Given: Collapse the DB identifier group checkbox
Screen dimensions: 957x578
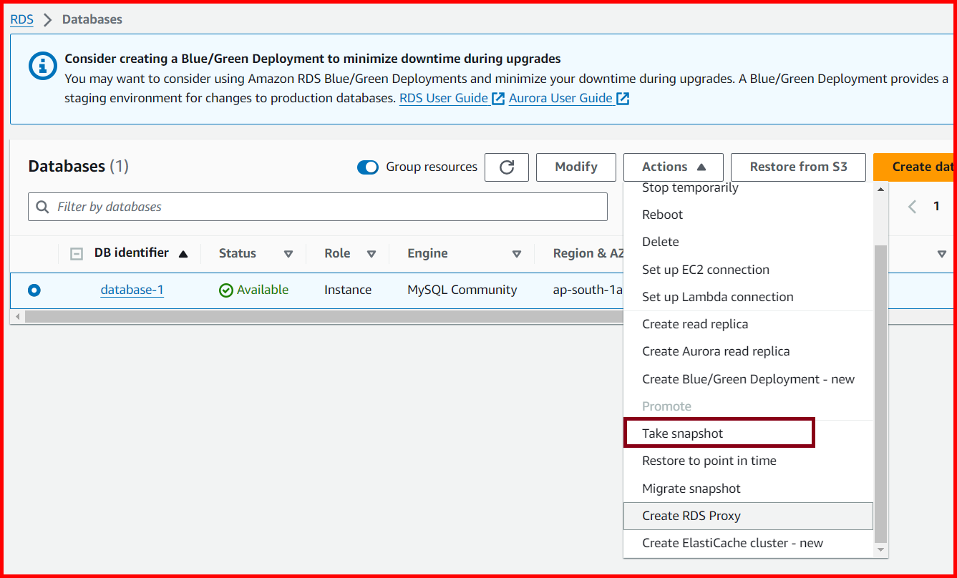Looking at the screenshot, I should [77, 254].
